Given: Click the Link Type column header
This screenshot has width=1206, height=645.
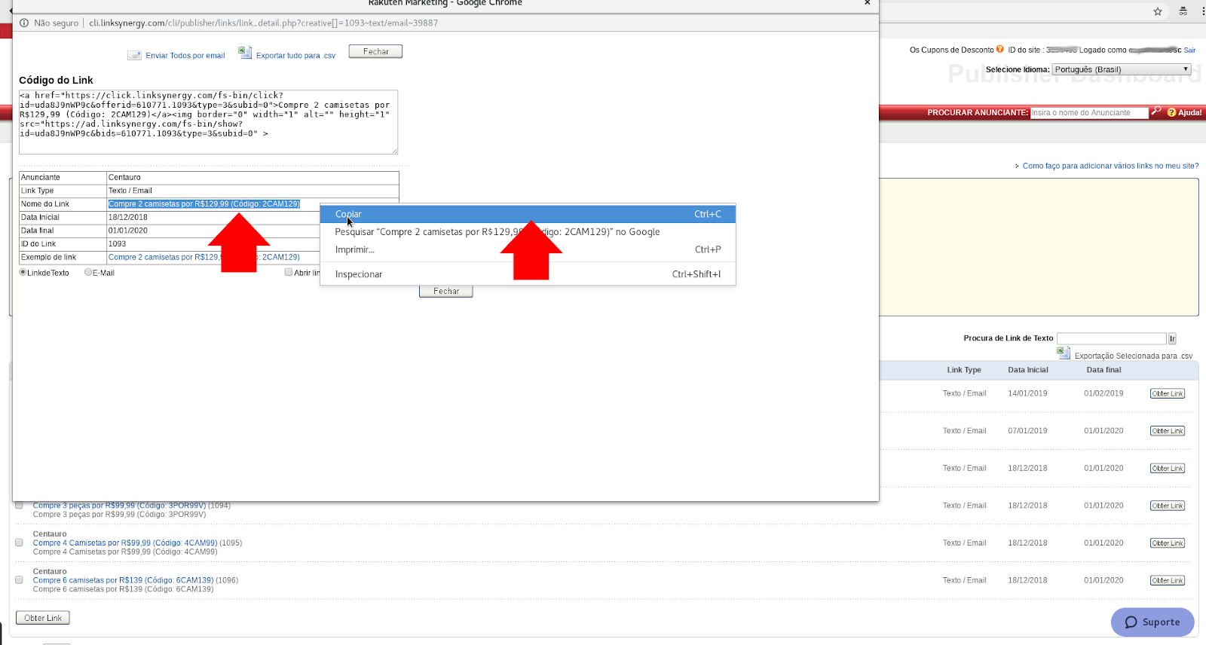Looking at the screenshot, I should pos(964,370).
